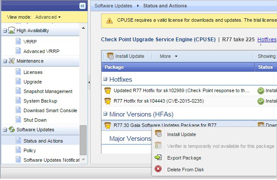Open the System Backup page
This screenshot has width=277, height=180.
pos(40,101)
